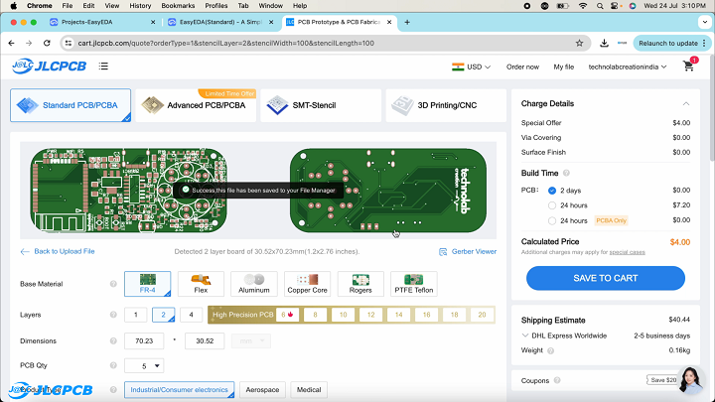The image size is (715, 402).
Task: Click the Base Material help icon
Action: [x=113, y=284]
